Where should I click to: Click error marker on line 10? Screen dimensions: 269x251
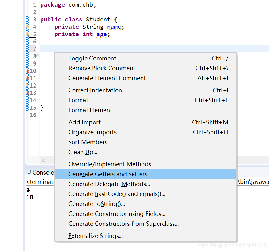pyautogui.click(x=27, y=71)
